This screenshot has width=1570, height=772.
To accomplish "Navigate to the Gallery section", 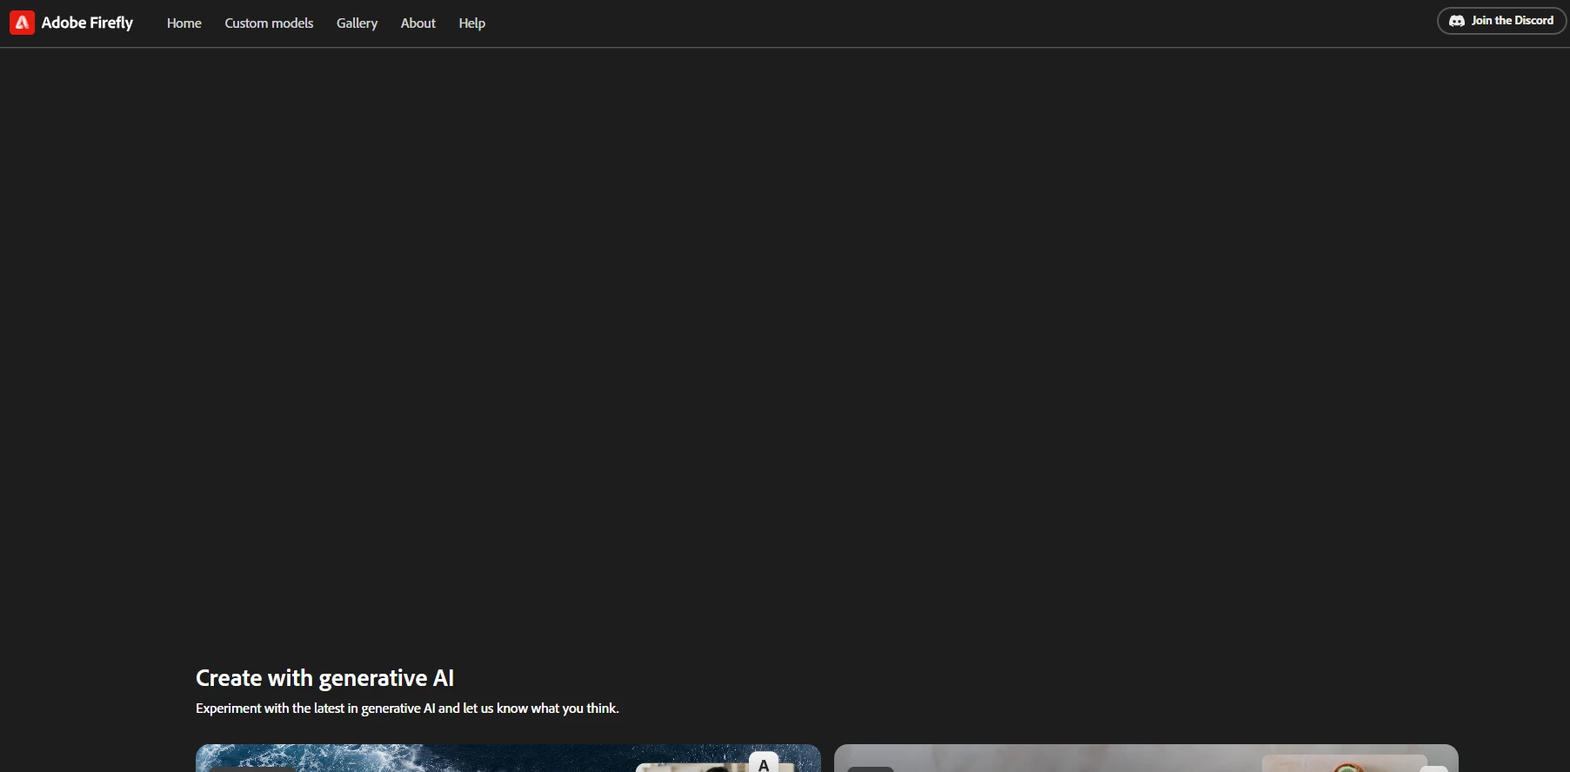I will [x=357, y=23].
